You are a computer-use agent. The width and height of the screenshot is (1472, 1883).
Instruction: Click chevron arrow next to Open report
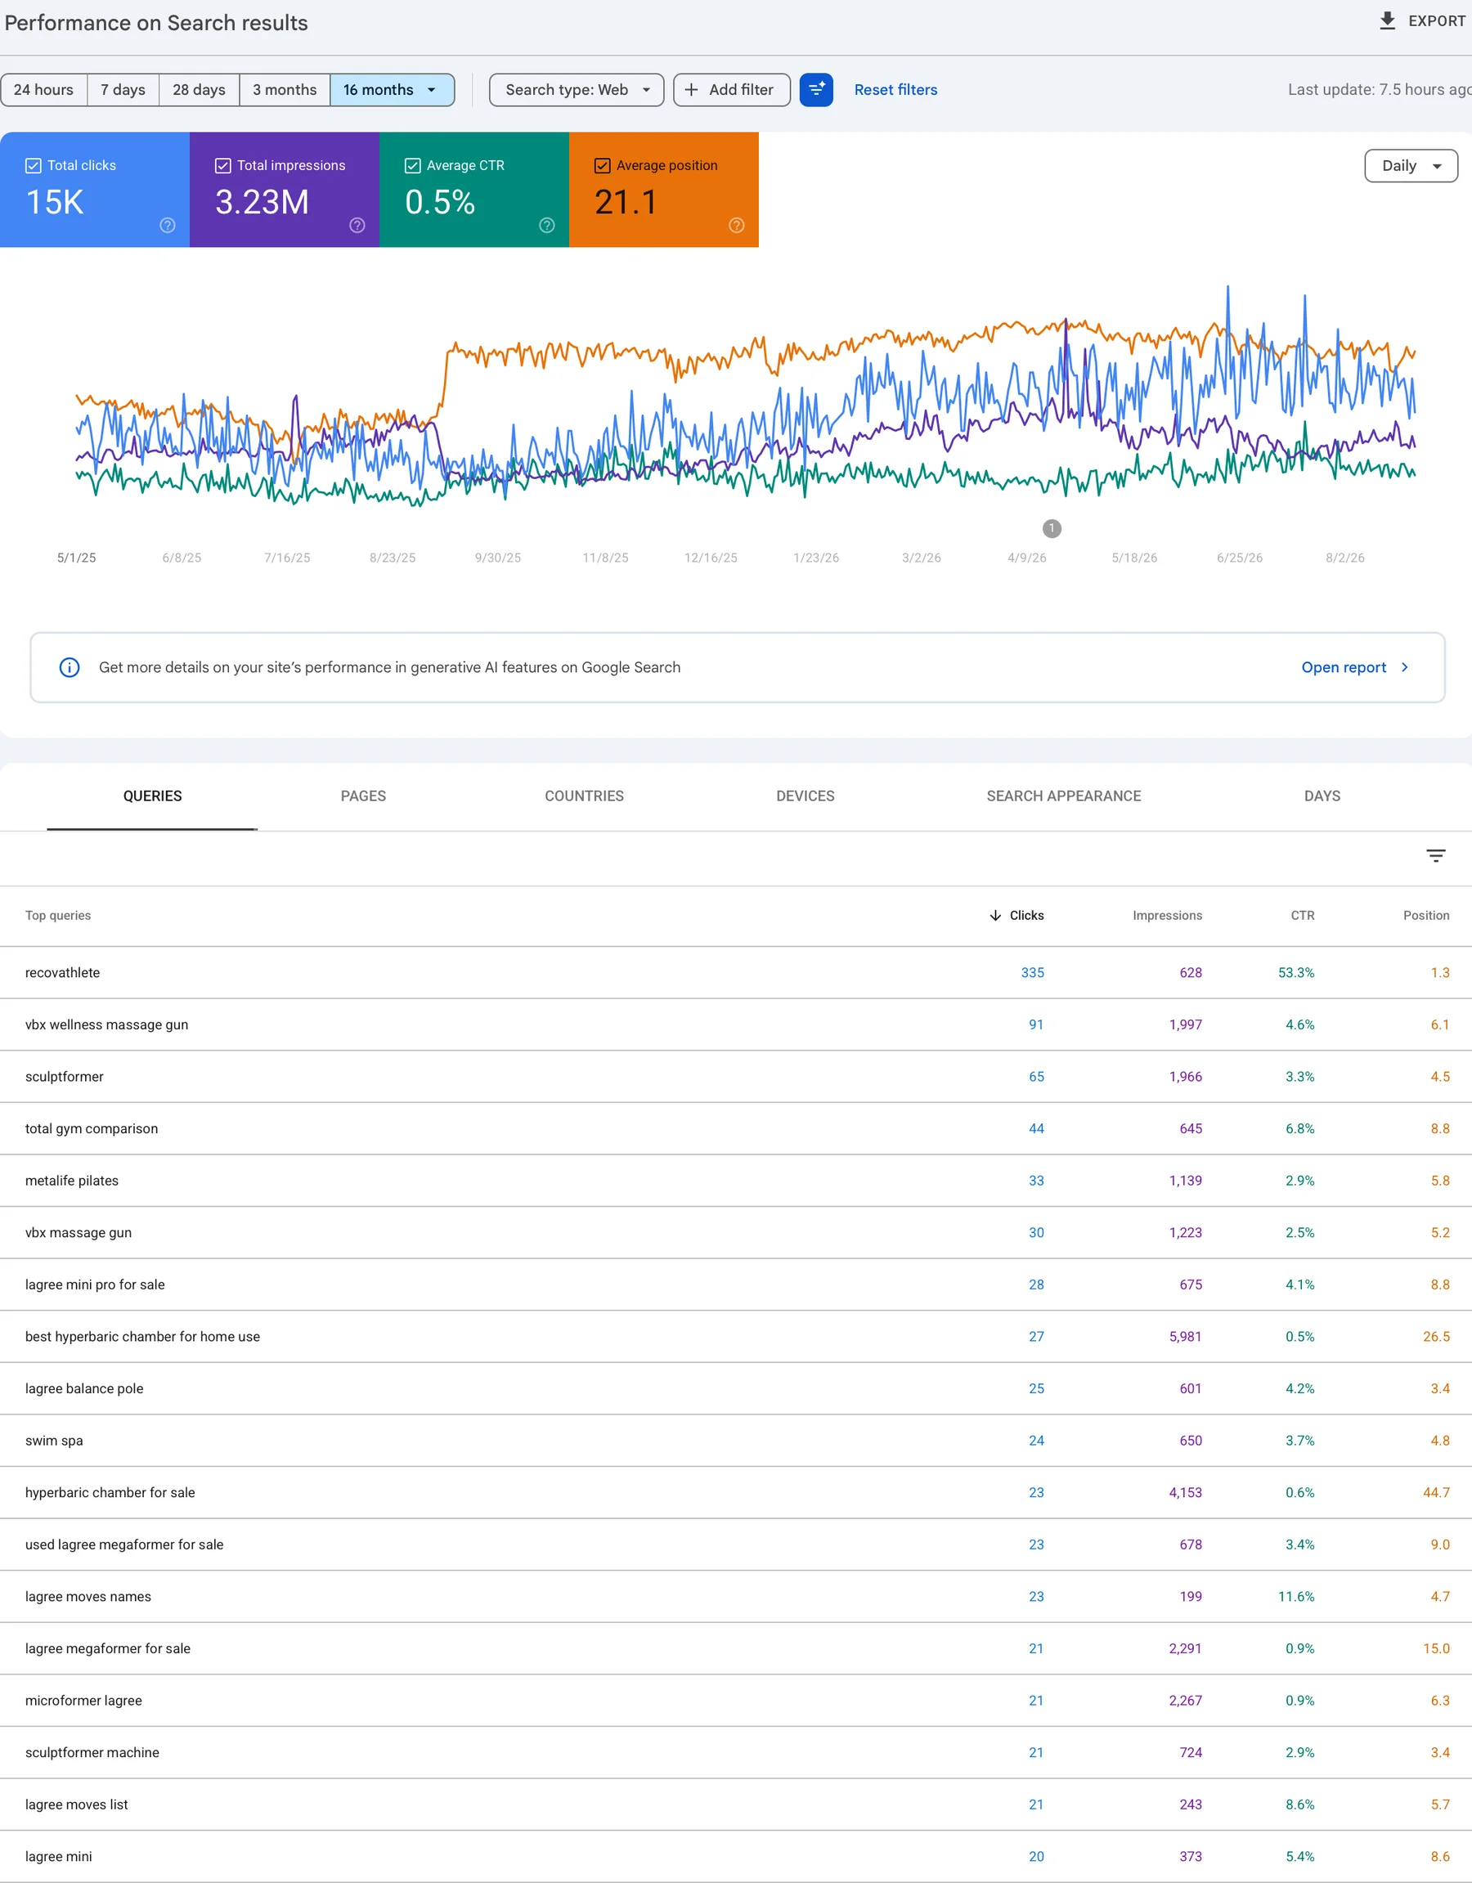tap(1405, 667)
